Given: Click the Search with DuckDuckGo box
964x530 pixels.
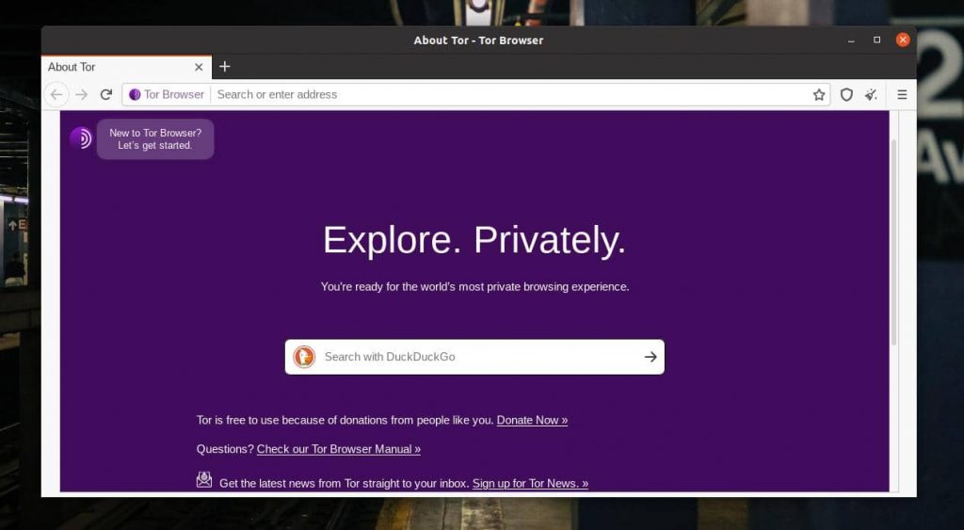Looking at the screenshot, I should (x=474, y=357).
